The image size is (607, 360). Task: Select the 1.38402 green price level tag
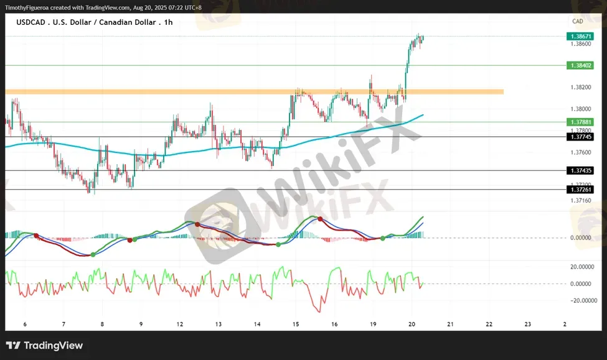[580, 65]
